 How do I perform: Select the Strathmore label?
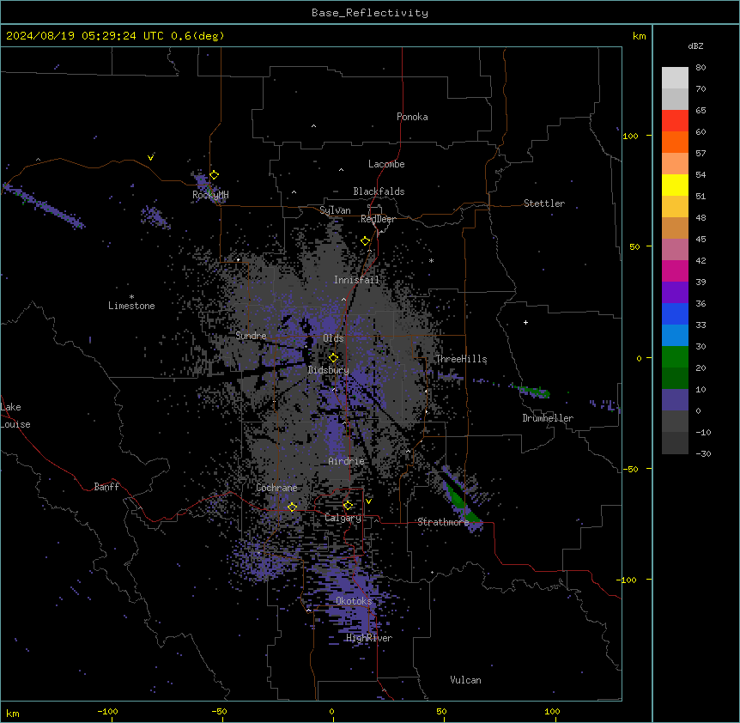(443, 522)
